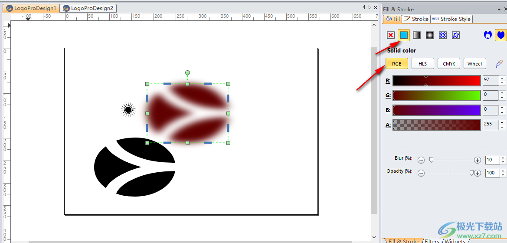Click the hollow-heart fill rule icon
The height and width of the screenshot is (243, 507).
point(487,35)
